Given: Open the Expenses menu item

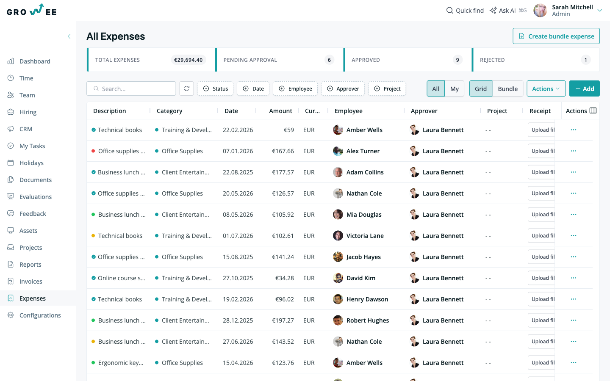Looking at the screenshot, I should [x=38, y=298].
